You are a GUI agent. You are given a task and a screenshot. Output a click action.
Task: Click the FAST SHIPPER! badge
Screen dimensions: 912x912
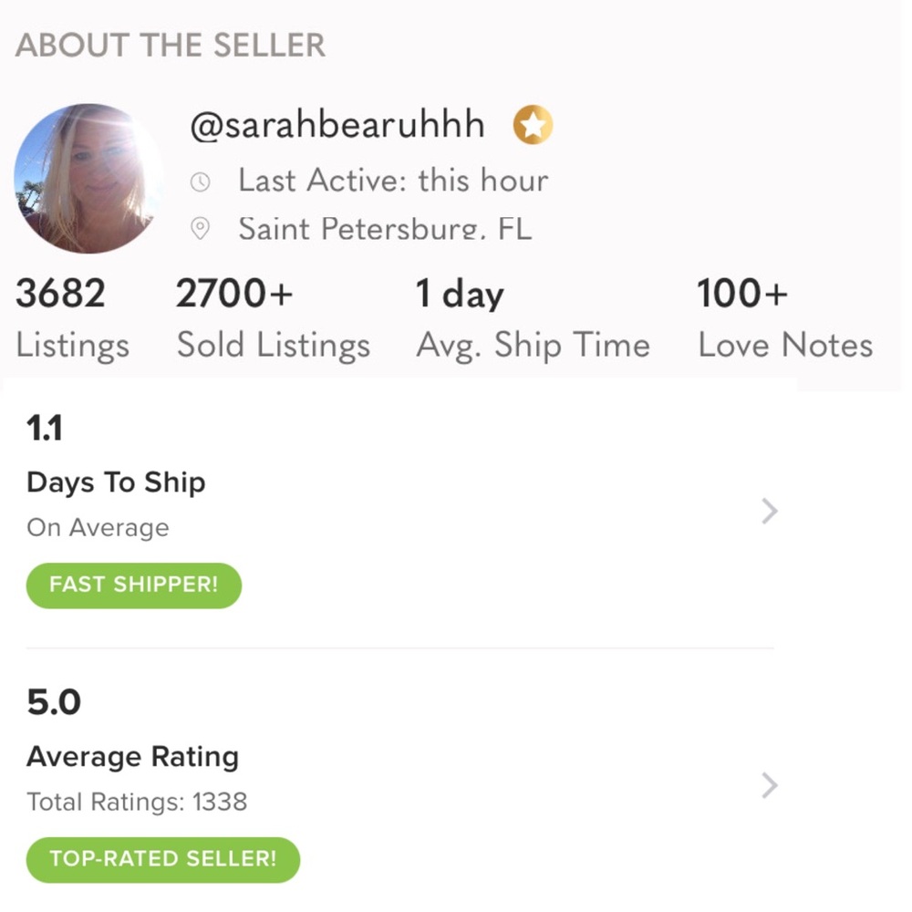click(134, 585)
